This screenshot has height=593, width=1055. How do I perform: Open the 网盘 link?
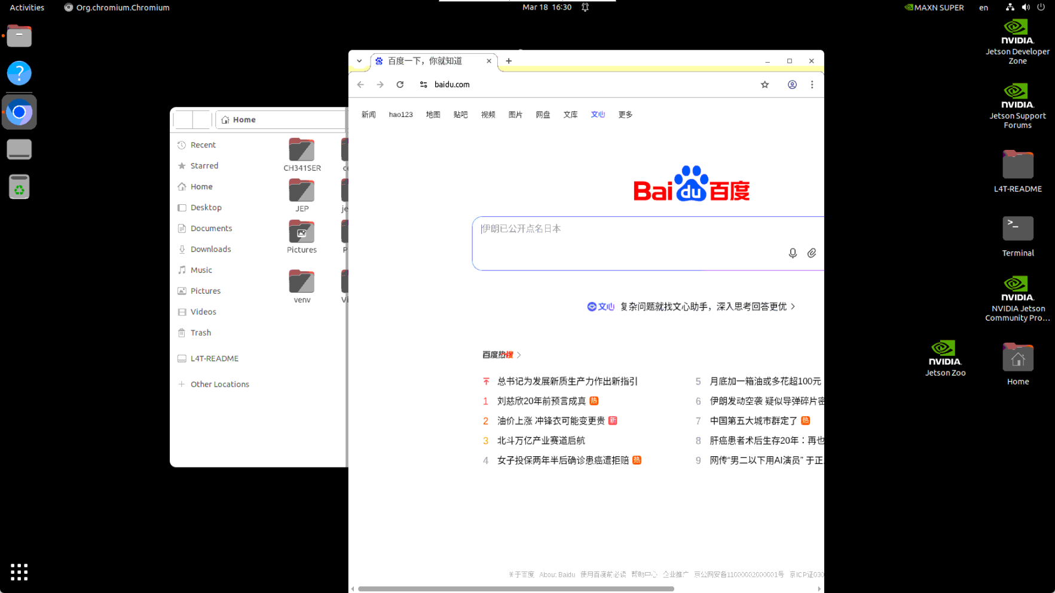pos(543,115)
